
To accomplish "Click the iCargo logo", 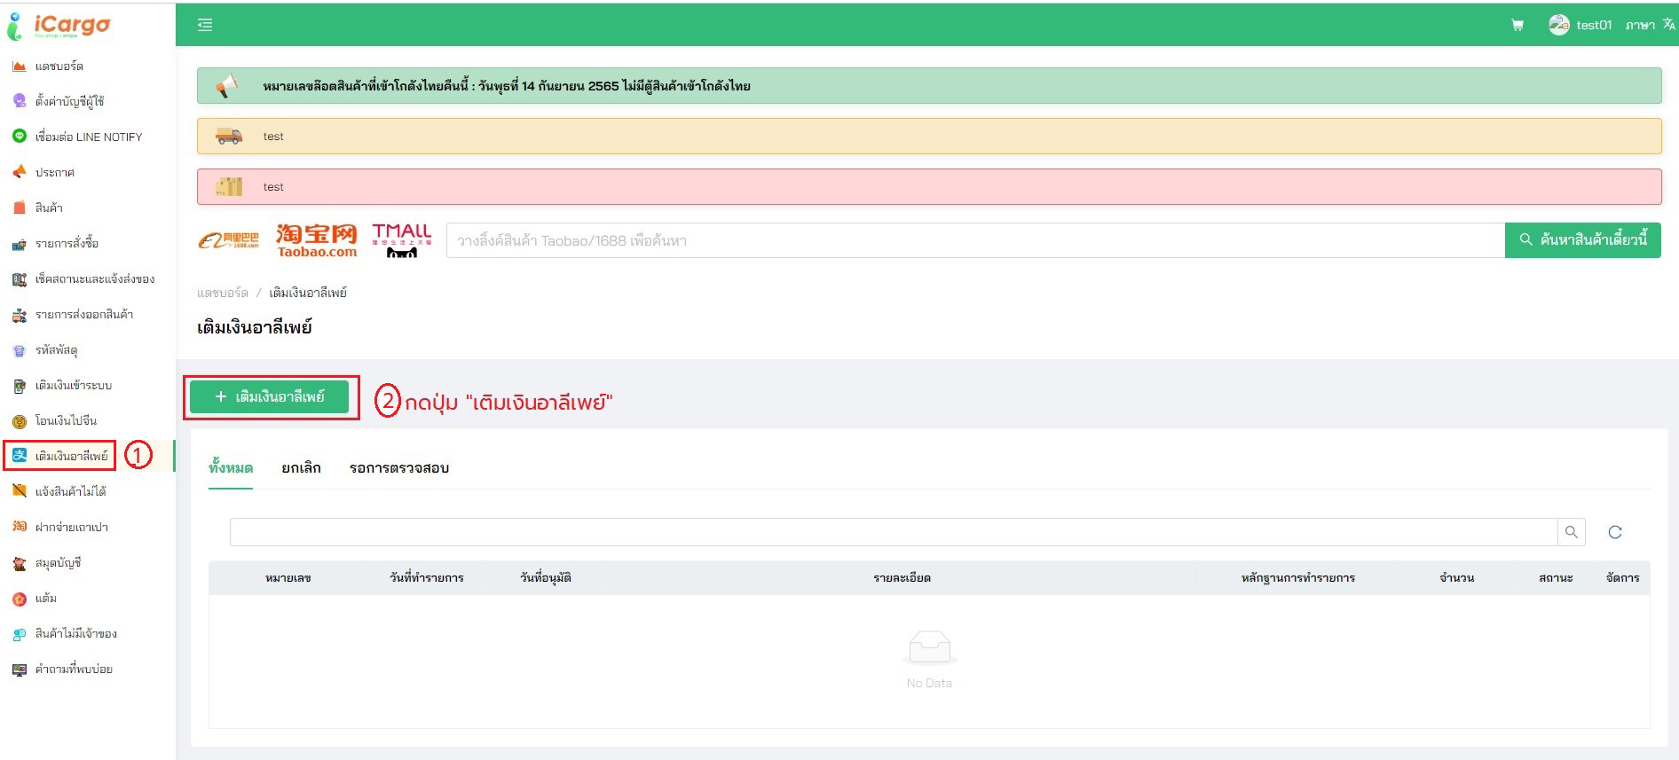I will pos(59,26).
